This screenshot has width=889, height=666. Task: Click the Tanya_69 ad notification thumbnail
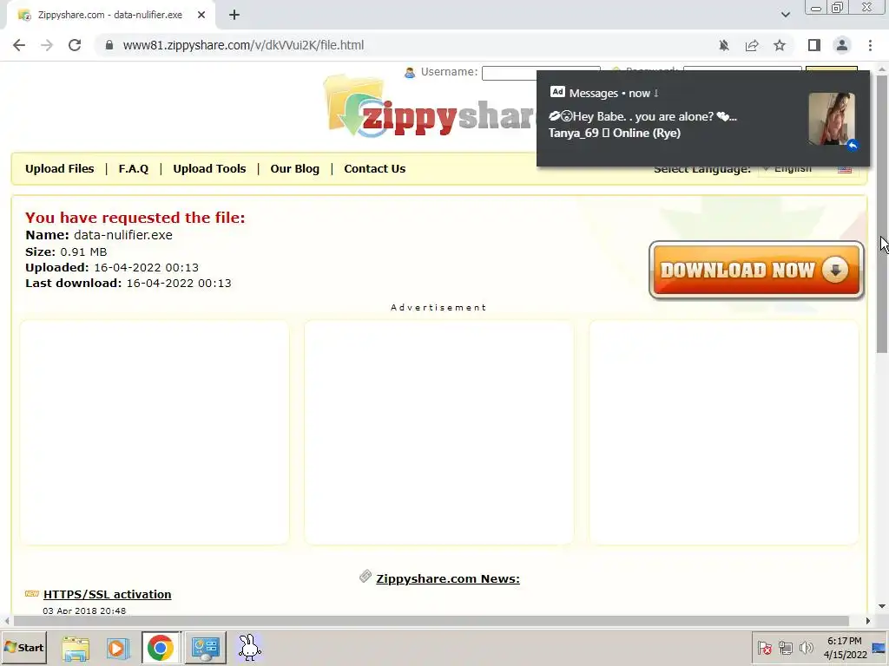click(832, 119)
